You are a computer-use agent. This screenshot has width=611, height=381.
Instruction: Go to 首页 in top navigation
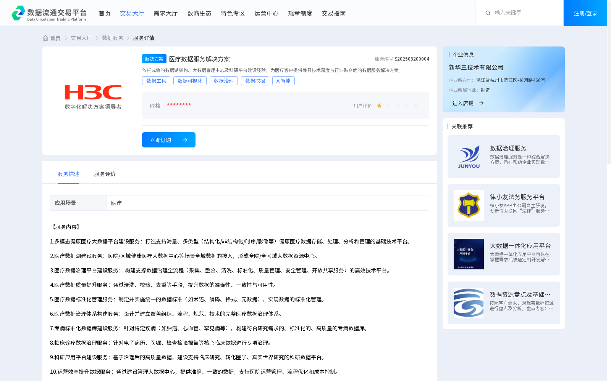pos(105,13)
